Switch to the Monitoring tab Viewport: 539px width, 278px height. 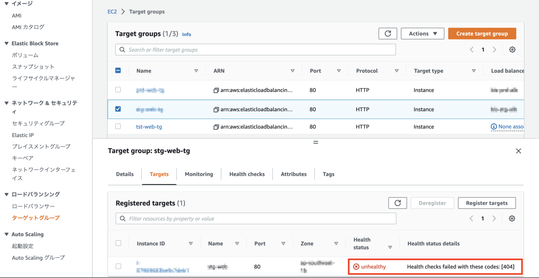pos(199,174)
